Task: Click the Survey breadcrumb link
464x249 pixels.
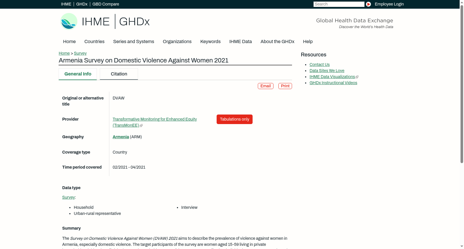Action: pyautogui.click(x=80, y=53)
